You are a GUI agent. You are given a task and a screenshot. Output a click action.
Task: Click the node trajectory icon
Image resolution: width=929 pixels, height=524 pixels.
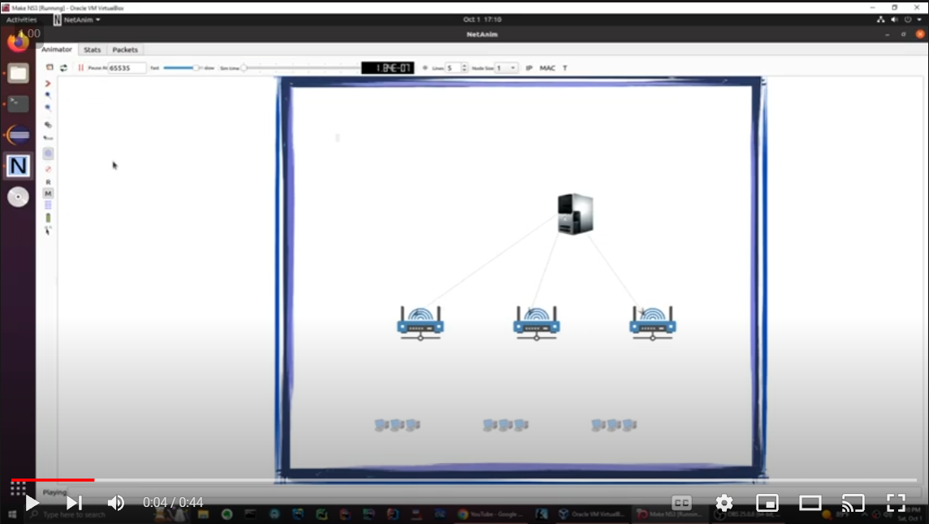48,125
